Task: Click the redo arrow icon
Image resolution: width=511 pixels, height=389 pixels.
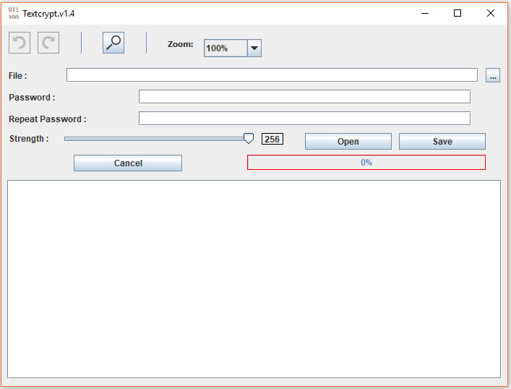Action: pyautogui.click(x=48, y=43)
